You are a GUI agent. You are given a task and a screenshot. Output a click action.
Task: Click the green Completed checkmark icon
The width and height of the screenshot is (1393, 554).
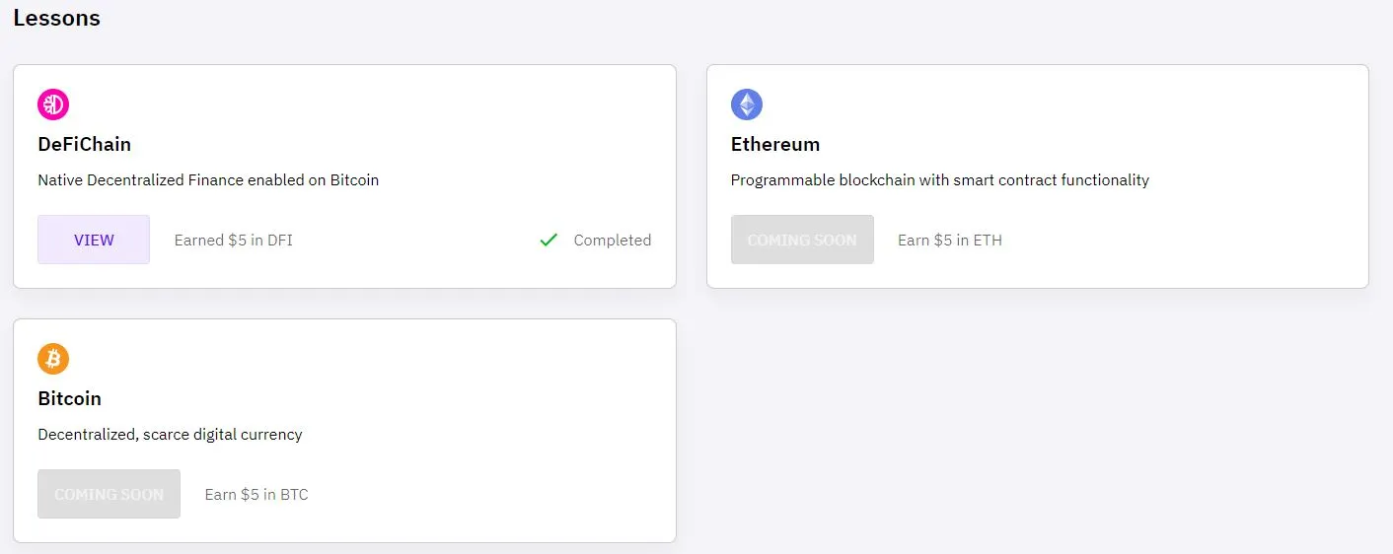tap(550, 240)
